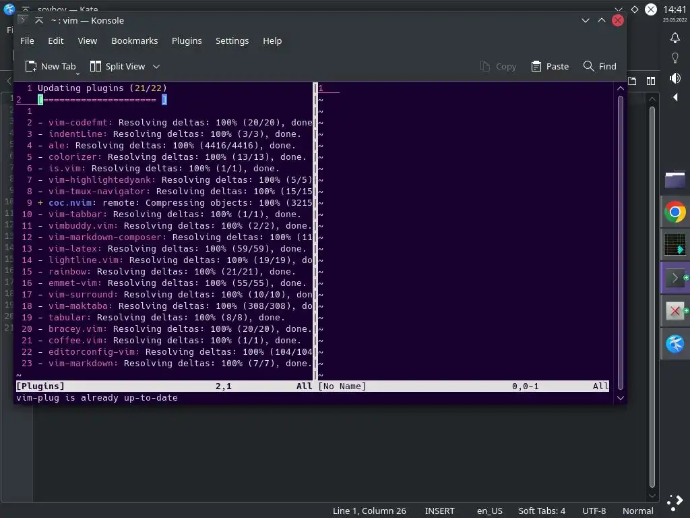
Task: Open the File menu in Konsole
Action: 27,41
